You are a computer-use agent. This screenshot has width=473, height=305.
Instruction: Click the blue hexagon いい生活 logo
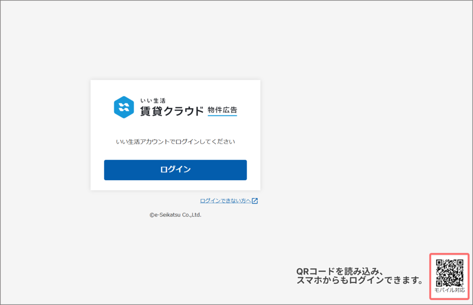click(124, 107)
